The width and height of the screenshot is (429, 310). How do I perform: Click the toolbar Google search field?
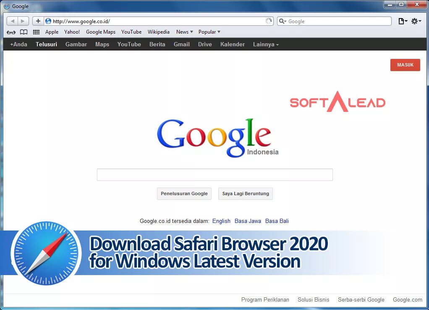334,21
